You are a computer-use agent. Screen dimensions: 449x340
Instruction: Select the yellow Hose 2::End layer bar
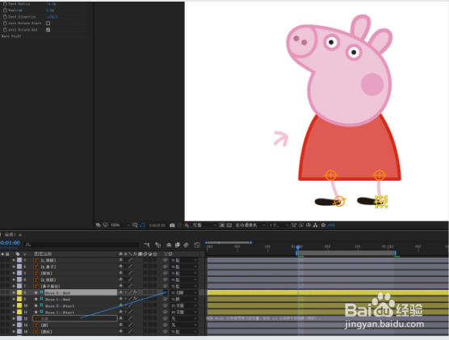[328, 292]
